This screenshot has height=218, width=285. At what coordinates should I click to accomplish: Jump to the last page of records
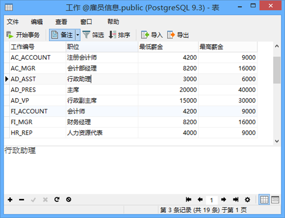click(235, 200)
